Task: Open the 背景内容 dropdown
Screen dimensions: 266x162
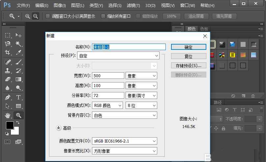Action: (125, 115)
